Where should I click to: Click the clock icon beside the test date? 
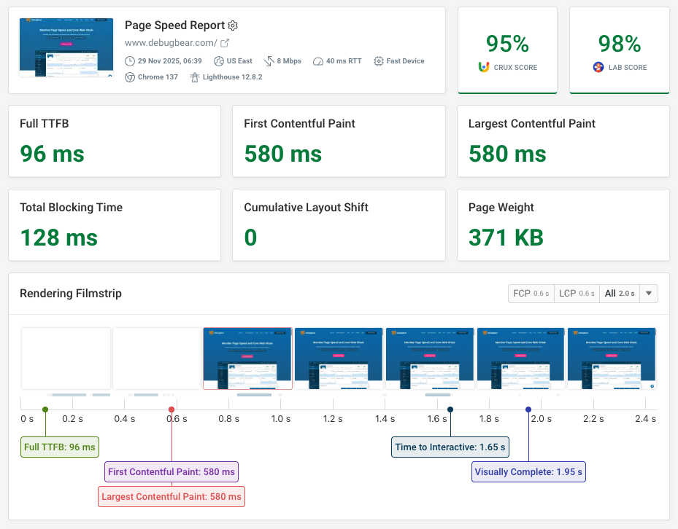click(x=130, y=60)
